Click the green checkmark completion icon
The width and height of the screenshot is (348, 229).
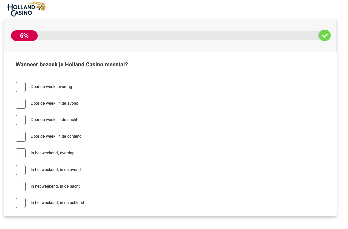(325, 36)
